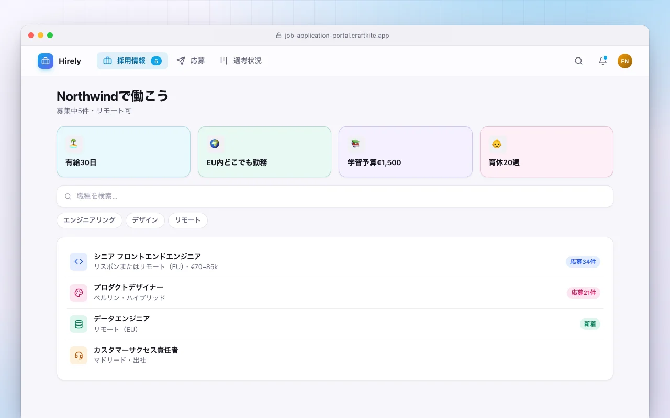The width and height of the screenshot is (670, 418).
Task: Click the 育休20週 benefit card label
Action: pyautogui.click(x=504, y=162)
